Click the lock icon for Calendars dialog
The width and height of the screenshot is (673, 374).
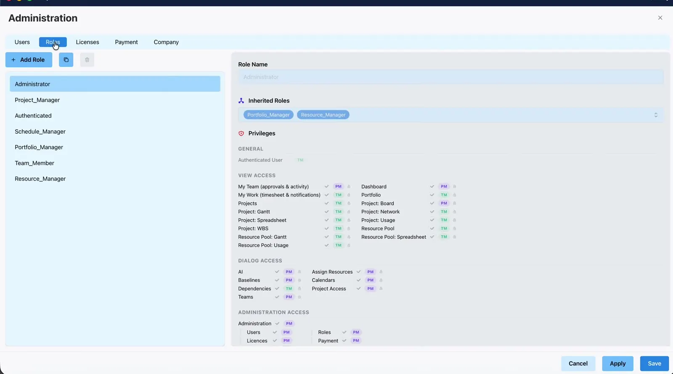coord(381,280)
